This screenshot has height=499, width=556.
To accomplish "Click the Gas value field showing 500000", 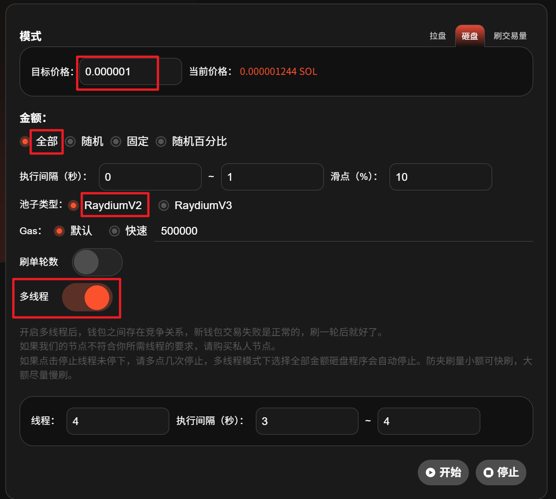I will click(342, 231).
